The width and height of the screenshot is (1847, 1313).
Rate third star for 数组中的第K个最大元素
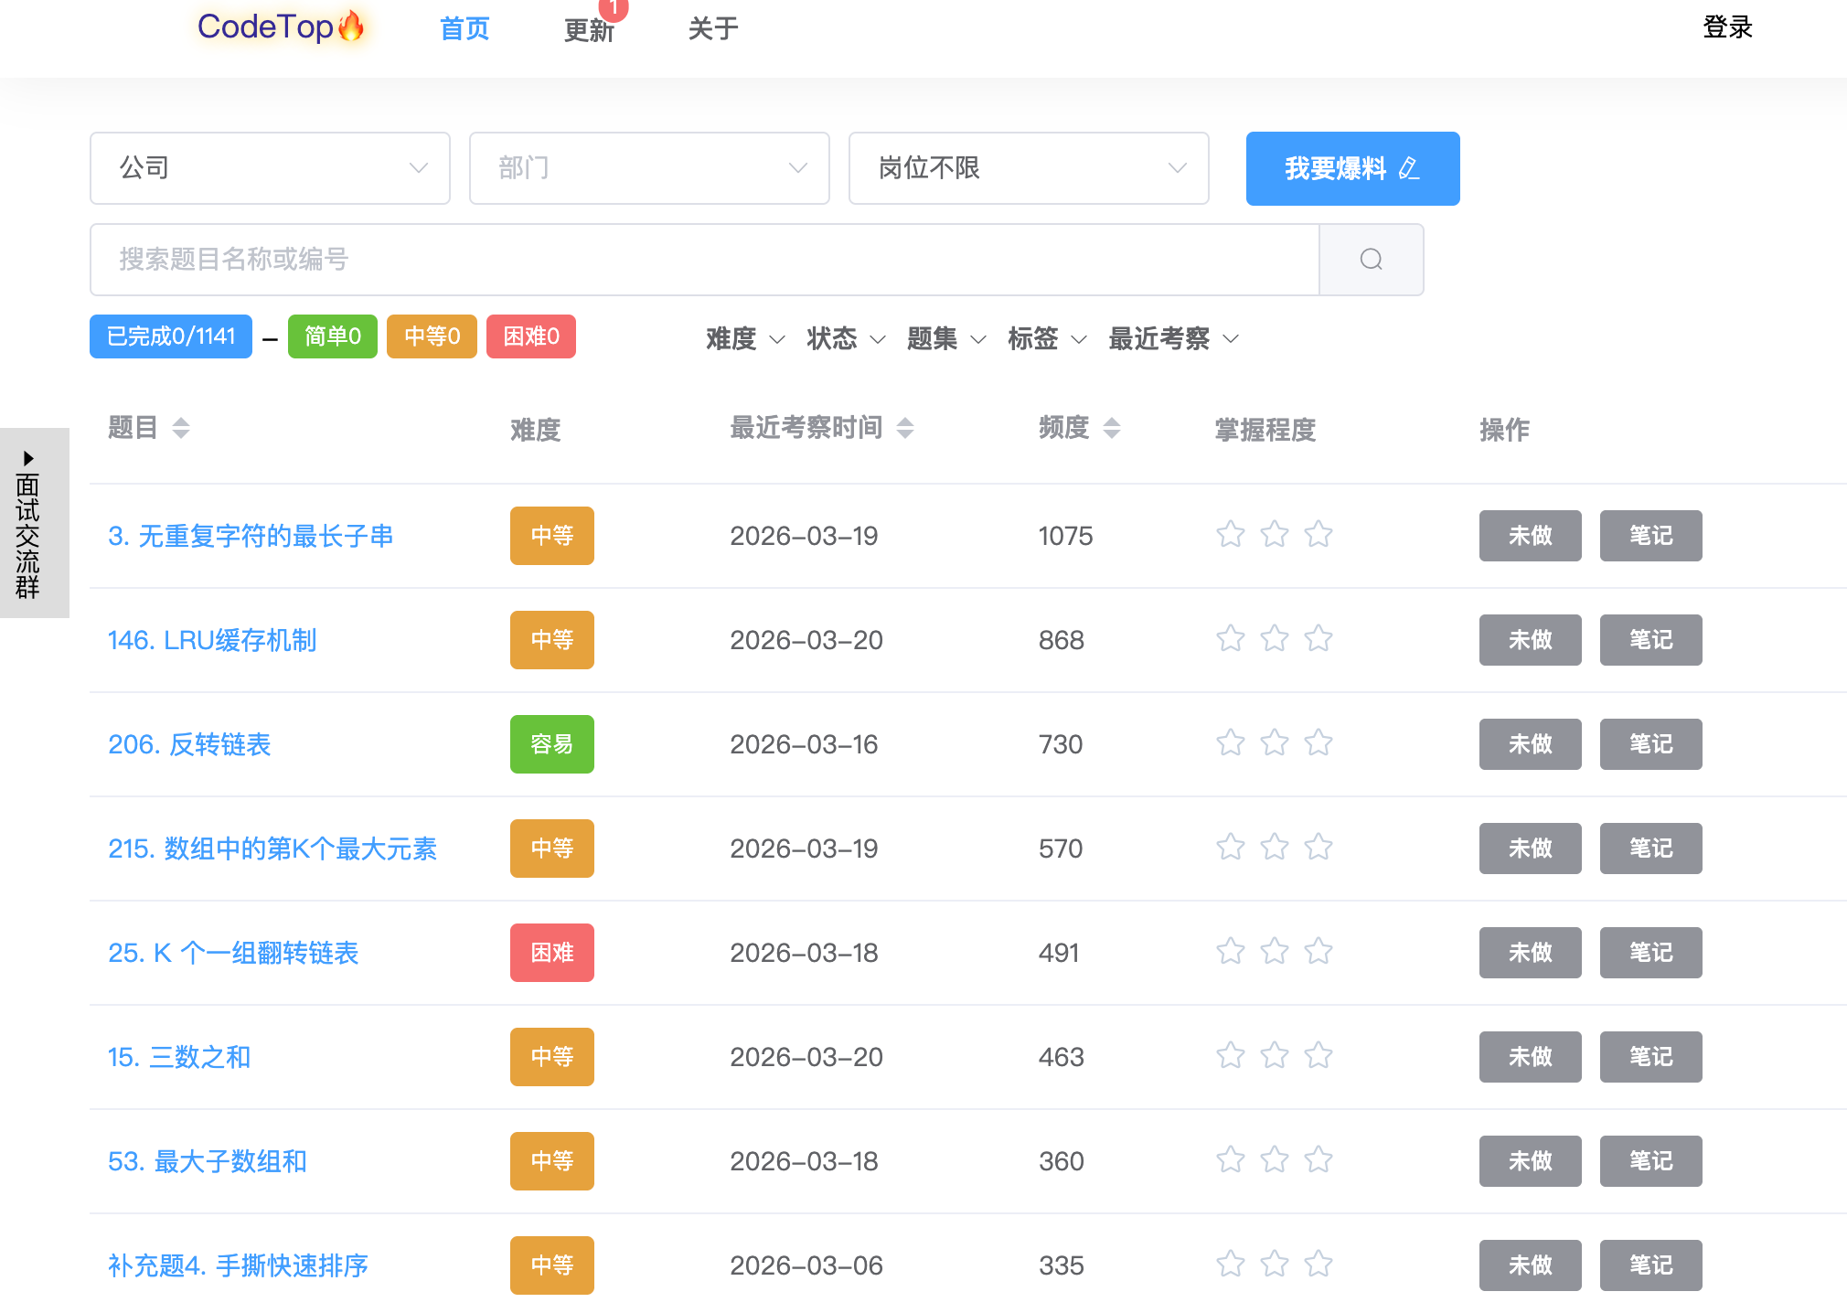[1319, 847]
